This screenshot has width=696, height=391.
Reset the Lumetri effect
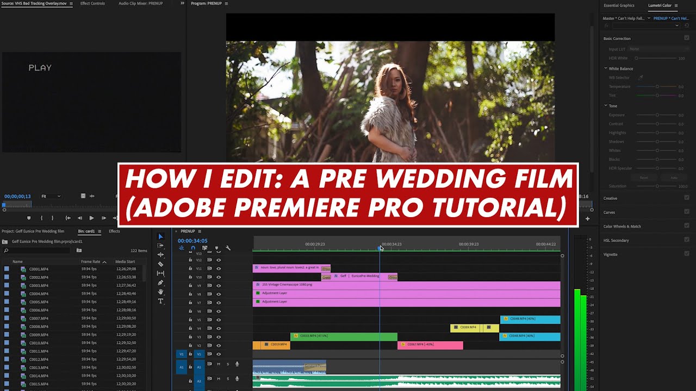(x=686, y=25)
